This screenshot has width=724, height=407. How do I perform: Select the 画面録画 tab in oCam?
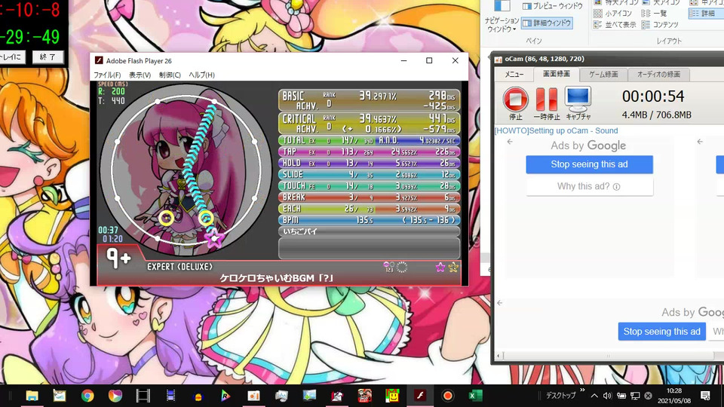click(556, 74)
